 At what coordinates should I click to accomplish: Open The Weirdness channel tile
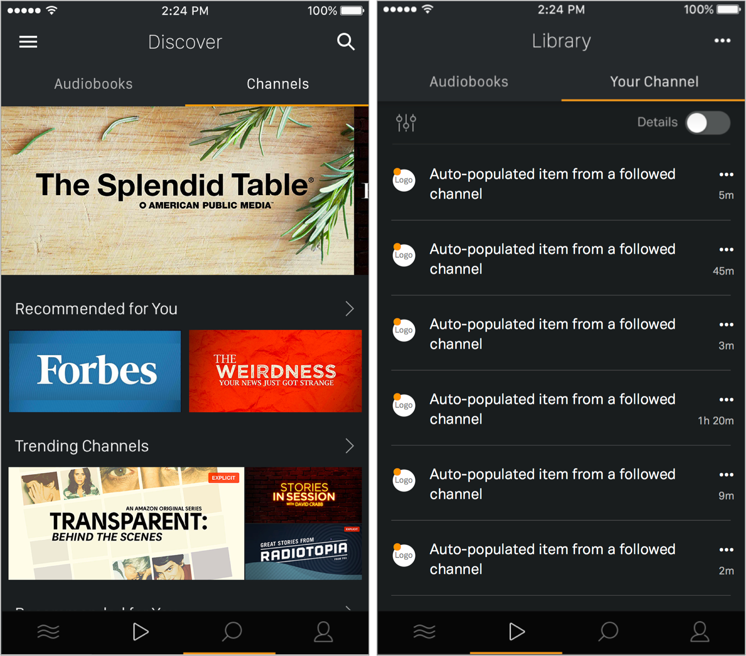click(x=275, y=371)
